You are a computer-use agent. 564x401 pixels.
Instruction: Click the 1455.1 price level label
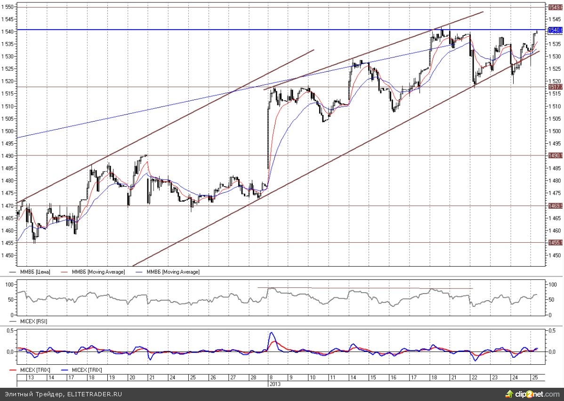(554, 243)
